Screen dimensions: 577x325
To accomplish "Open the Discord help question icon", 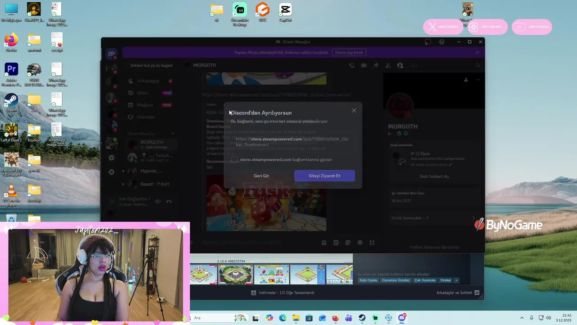I will click(x=442, y=42).
